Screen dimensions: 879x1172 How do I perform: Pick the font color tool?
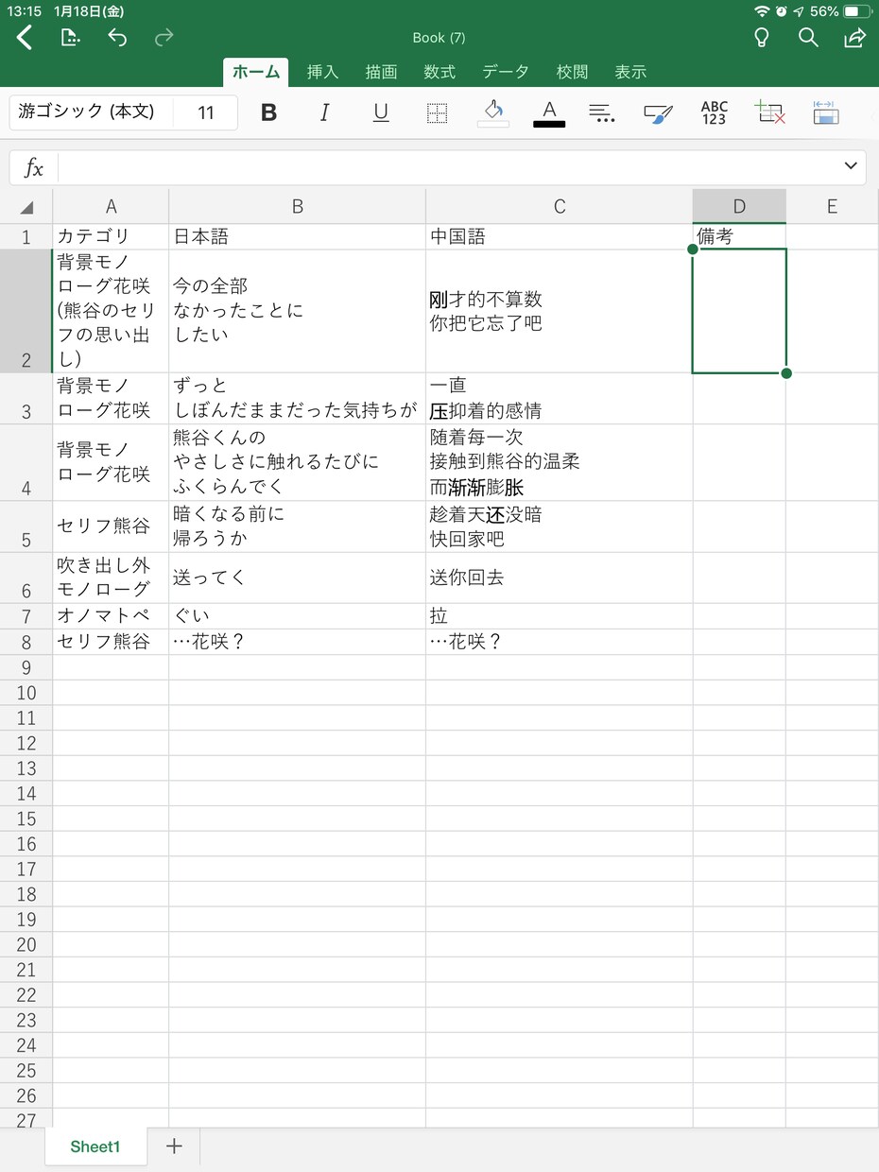click(549, 113)
